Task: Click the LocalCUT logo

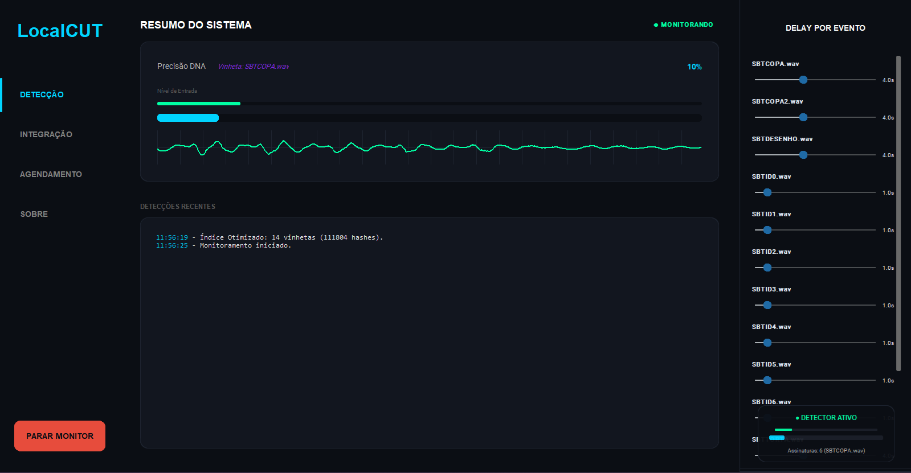Action: click(x=60, y=31)
